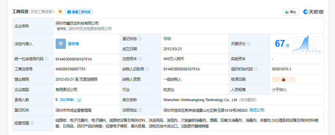Click the 一般纳税人 value
This screenshot has height=135, width=335.
[172, 79]
